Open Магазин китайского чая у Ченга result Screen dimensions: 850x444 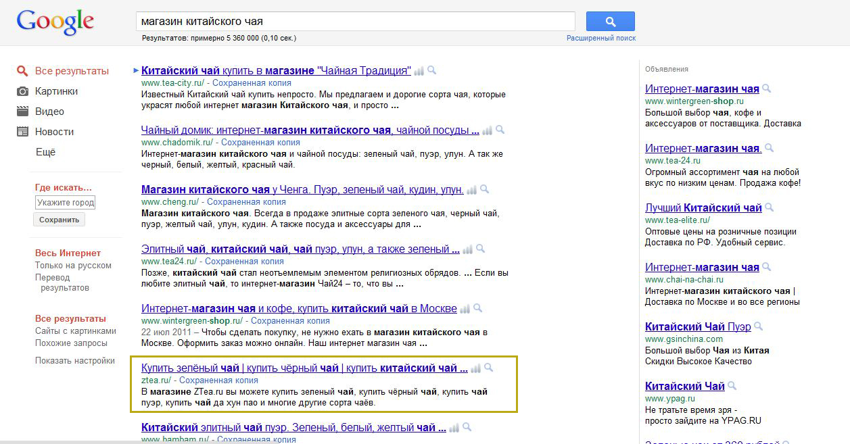[x=302, y=189]
